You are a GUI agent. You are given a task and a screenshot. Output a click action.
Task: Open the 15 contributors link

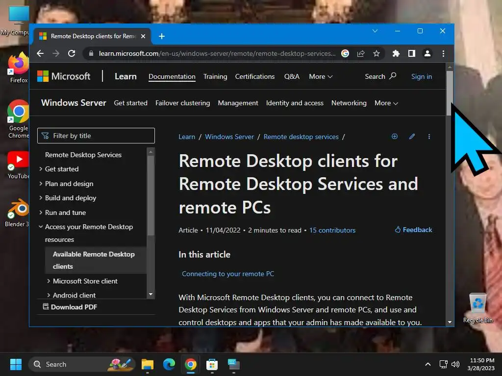[x=332, y=230]
